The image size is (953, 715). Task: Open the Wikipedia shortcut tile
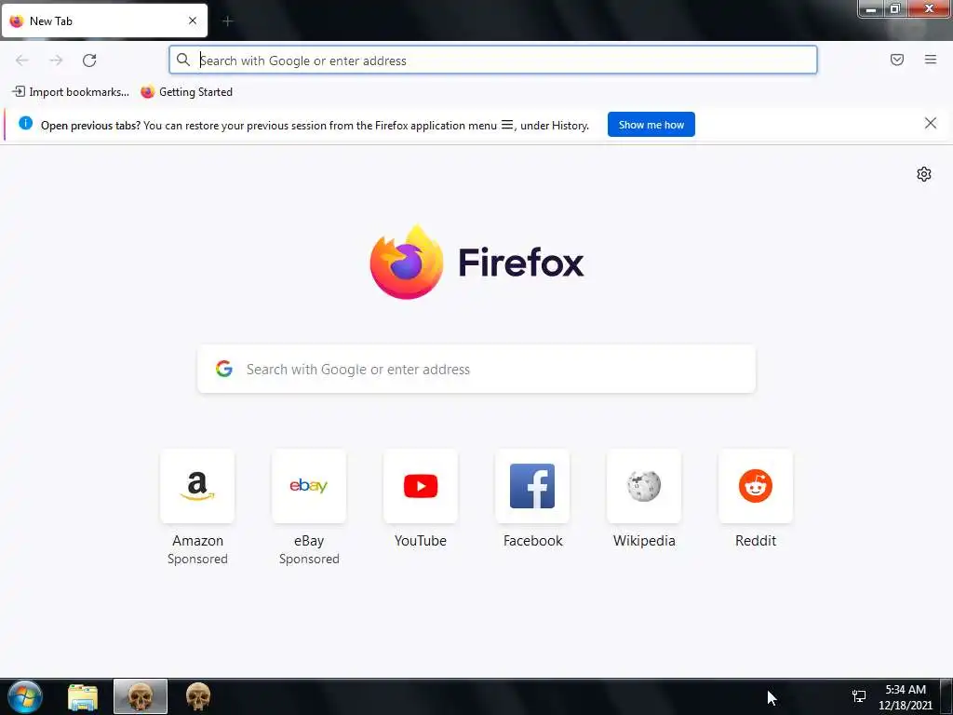click(x=644, y=486)
